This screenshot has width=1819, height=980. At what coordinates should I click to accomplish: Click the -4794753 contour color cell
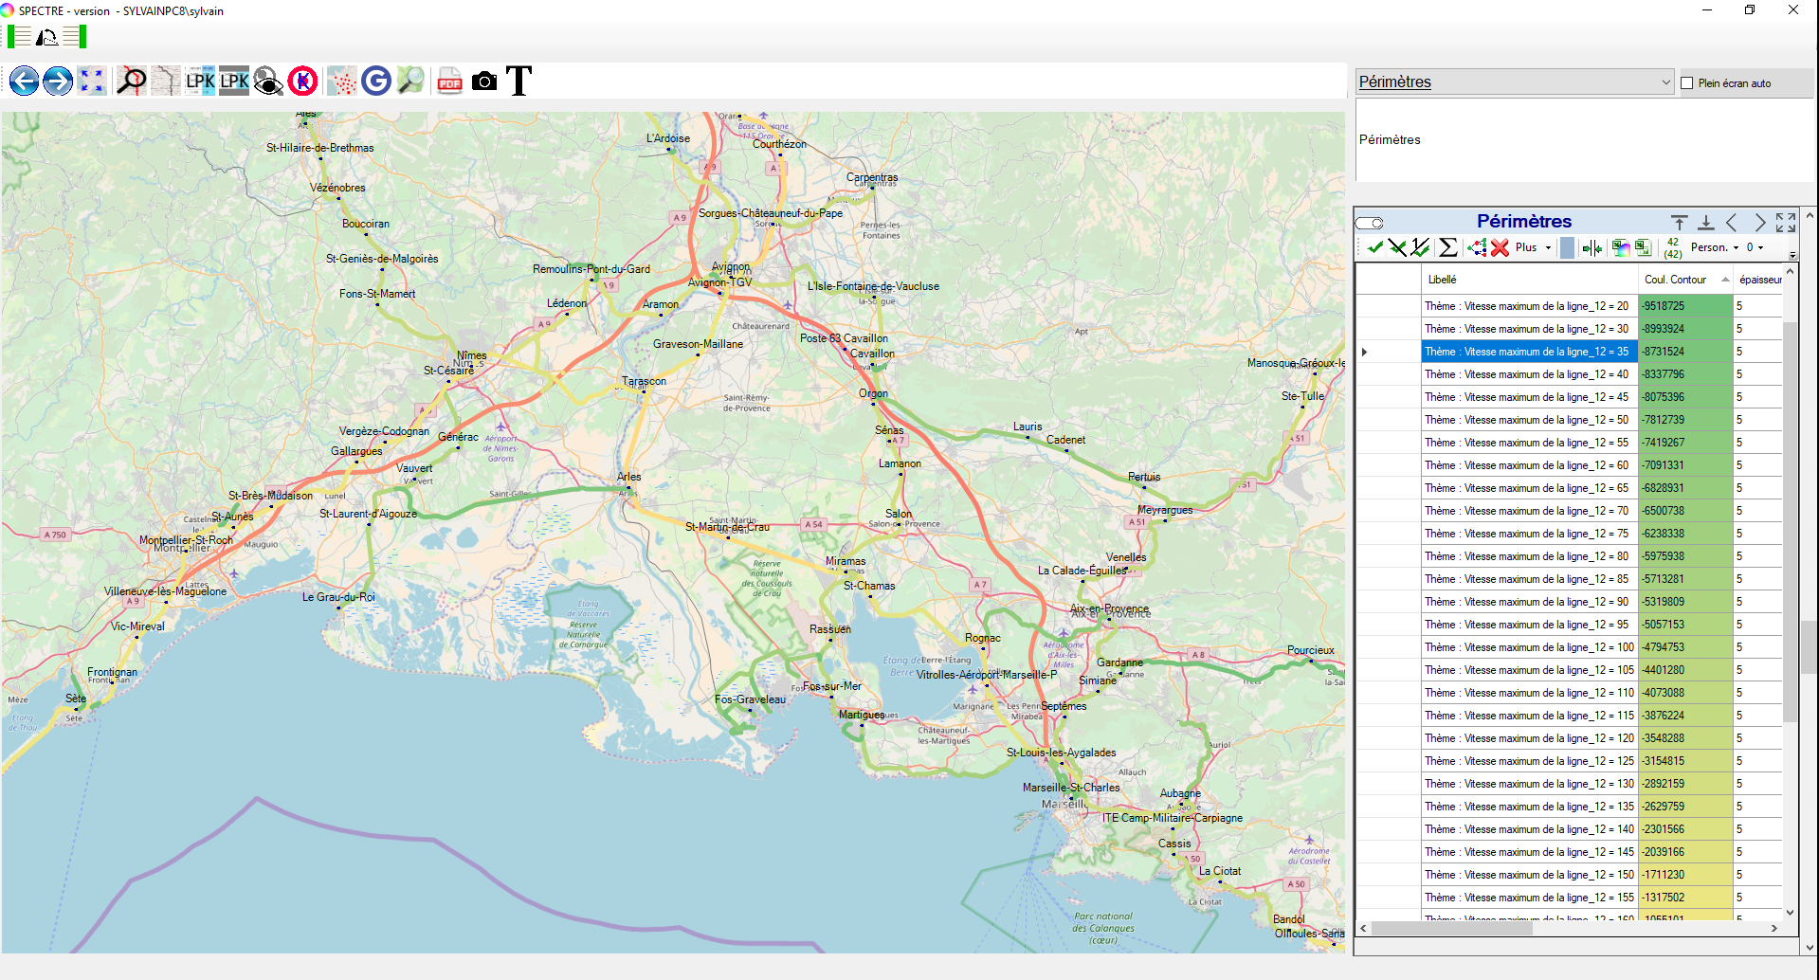point(1685,647)
